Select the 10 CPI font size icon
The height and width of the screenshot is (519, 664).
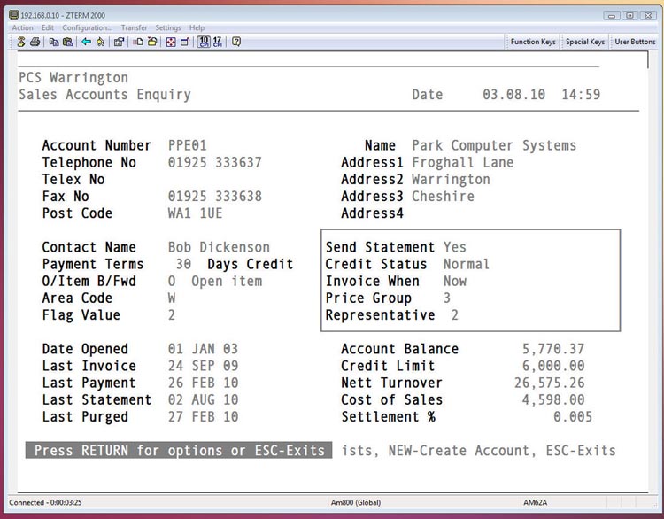(204, 42)
